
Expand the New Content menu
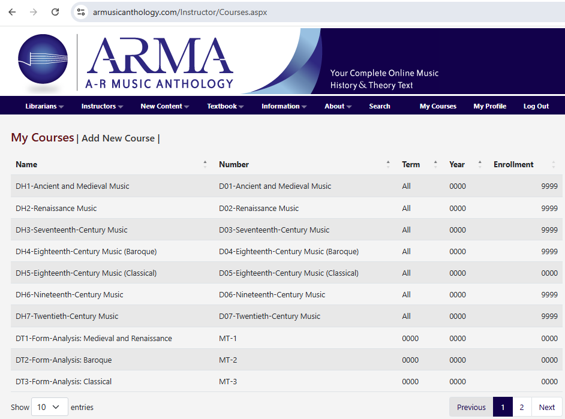(x=165, y=106)
